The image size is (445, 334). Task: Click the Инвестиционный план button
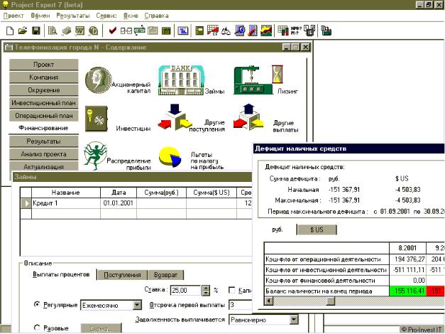tap(44, 103)
